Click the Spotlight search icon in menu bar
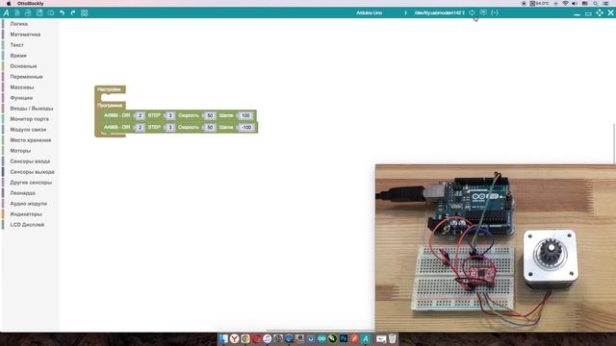The width and height of the screenshot is (616, 346). pyautogui.click(x=596, y=3)
